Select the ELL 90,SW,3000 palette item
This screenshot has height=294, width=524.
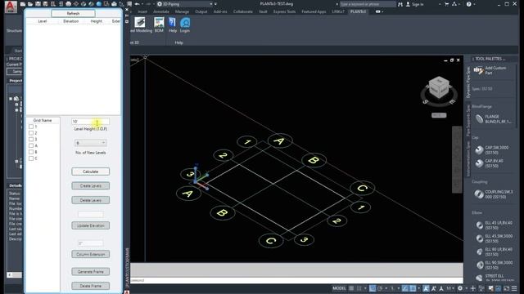coord(494,265)
